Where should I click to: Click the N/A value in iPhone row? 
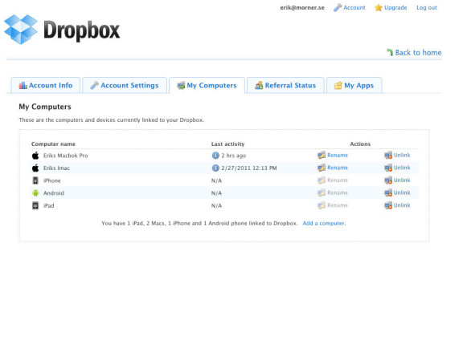tap(216, 180)
